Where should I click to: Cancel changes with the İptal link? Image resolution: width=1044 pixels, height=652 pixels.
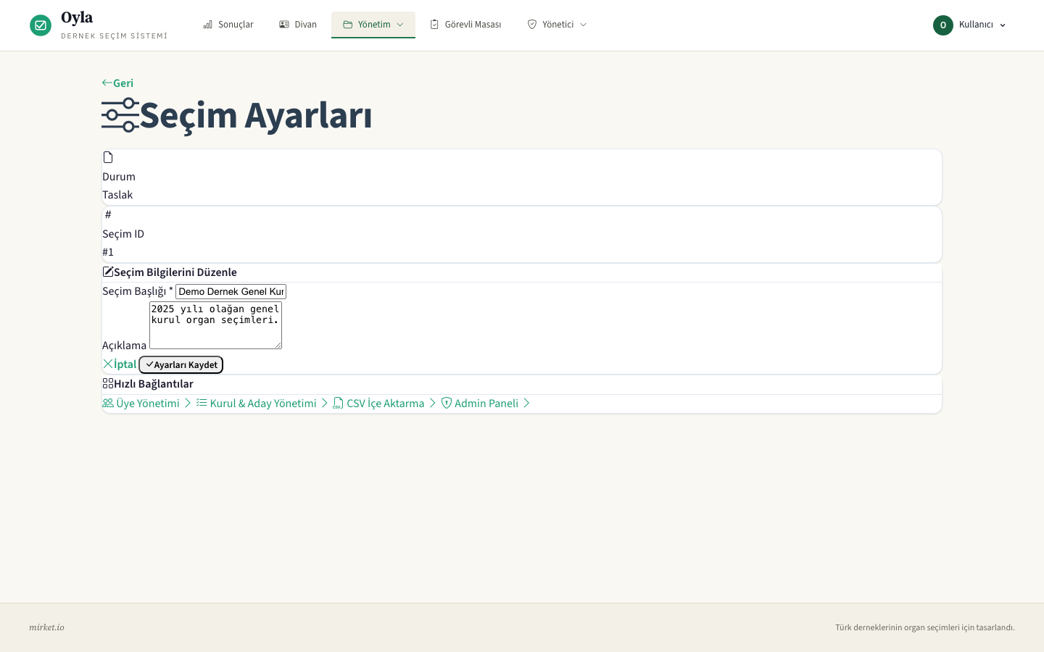[x=120, y=364]
